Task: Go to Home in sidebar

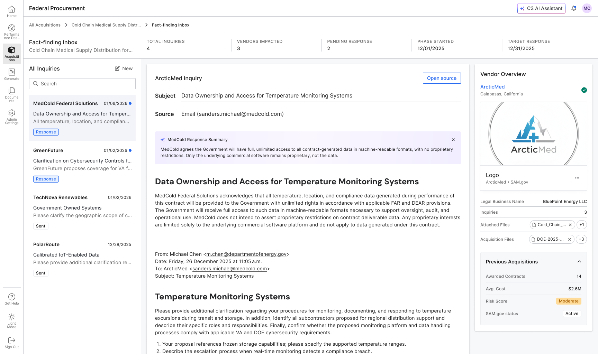Action: 12,11
